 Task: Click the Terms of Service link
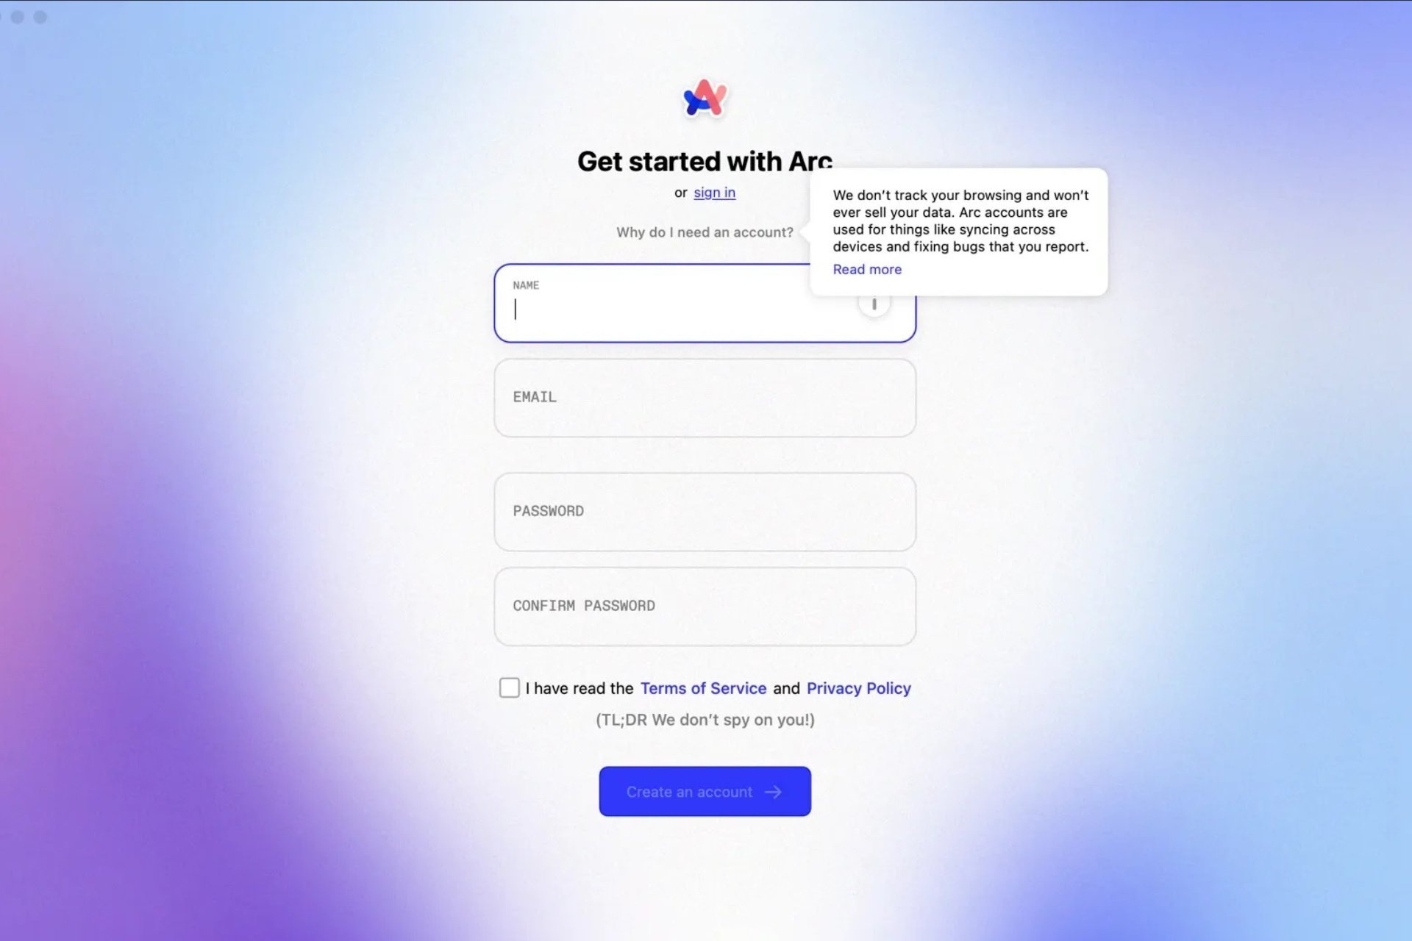(703, 688)
